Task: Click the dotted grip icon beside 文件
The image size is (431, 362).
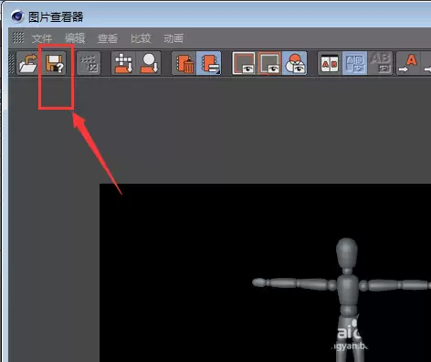Action: click(18, 37)
